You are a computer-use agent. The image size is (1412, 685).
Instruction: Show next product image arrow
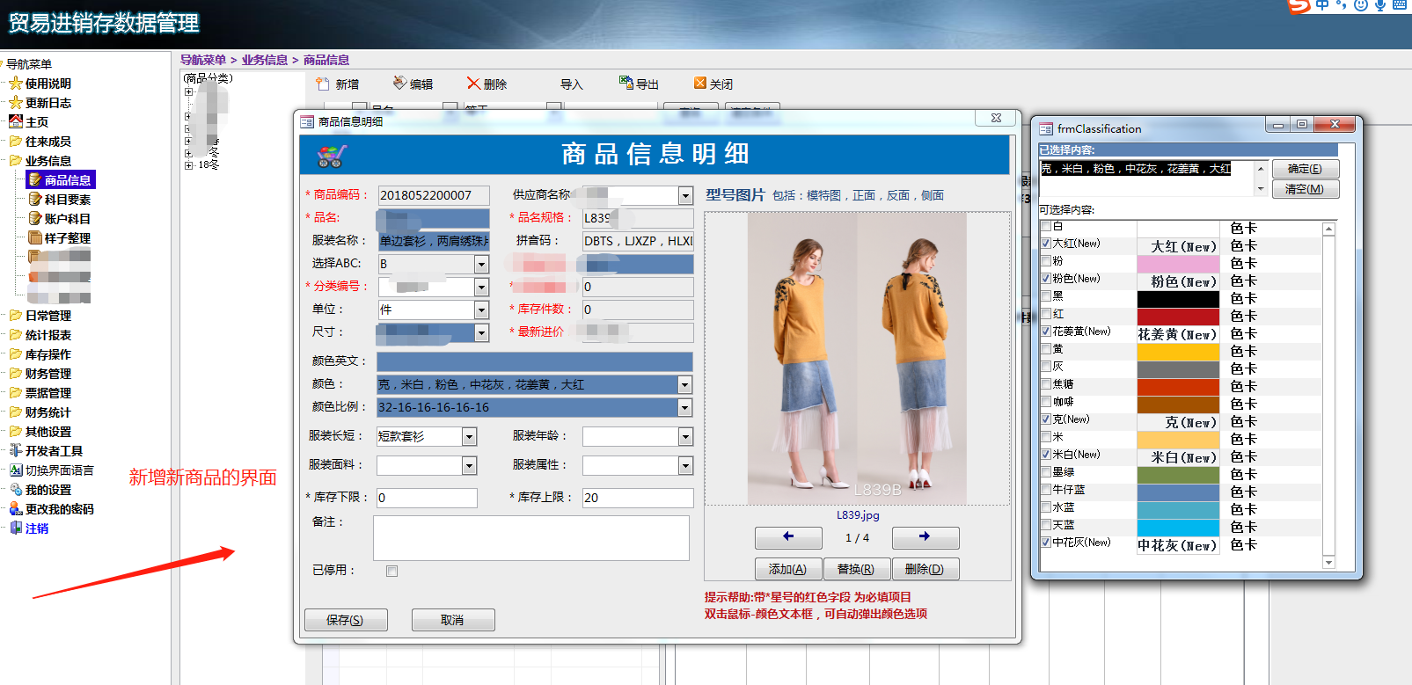click(x=925, y=536)
